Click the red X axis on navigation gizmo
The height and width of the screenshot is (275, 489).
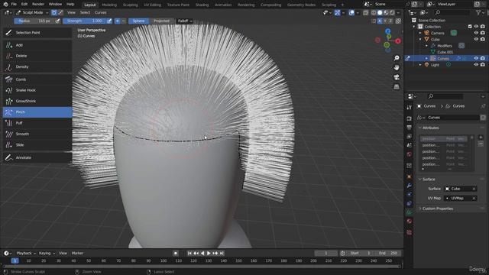pyautogui.click(x=398, y=40)
